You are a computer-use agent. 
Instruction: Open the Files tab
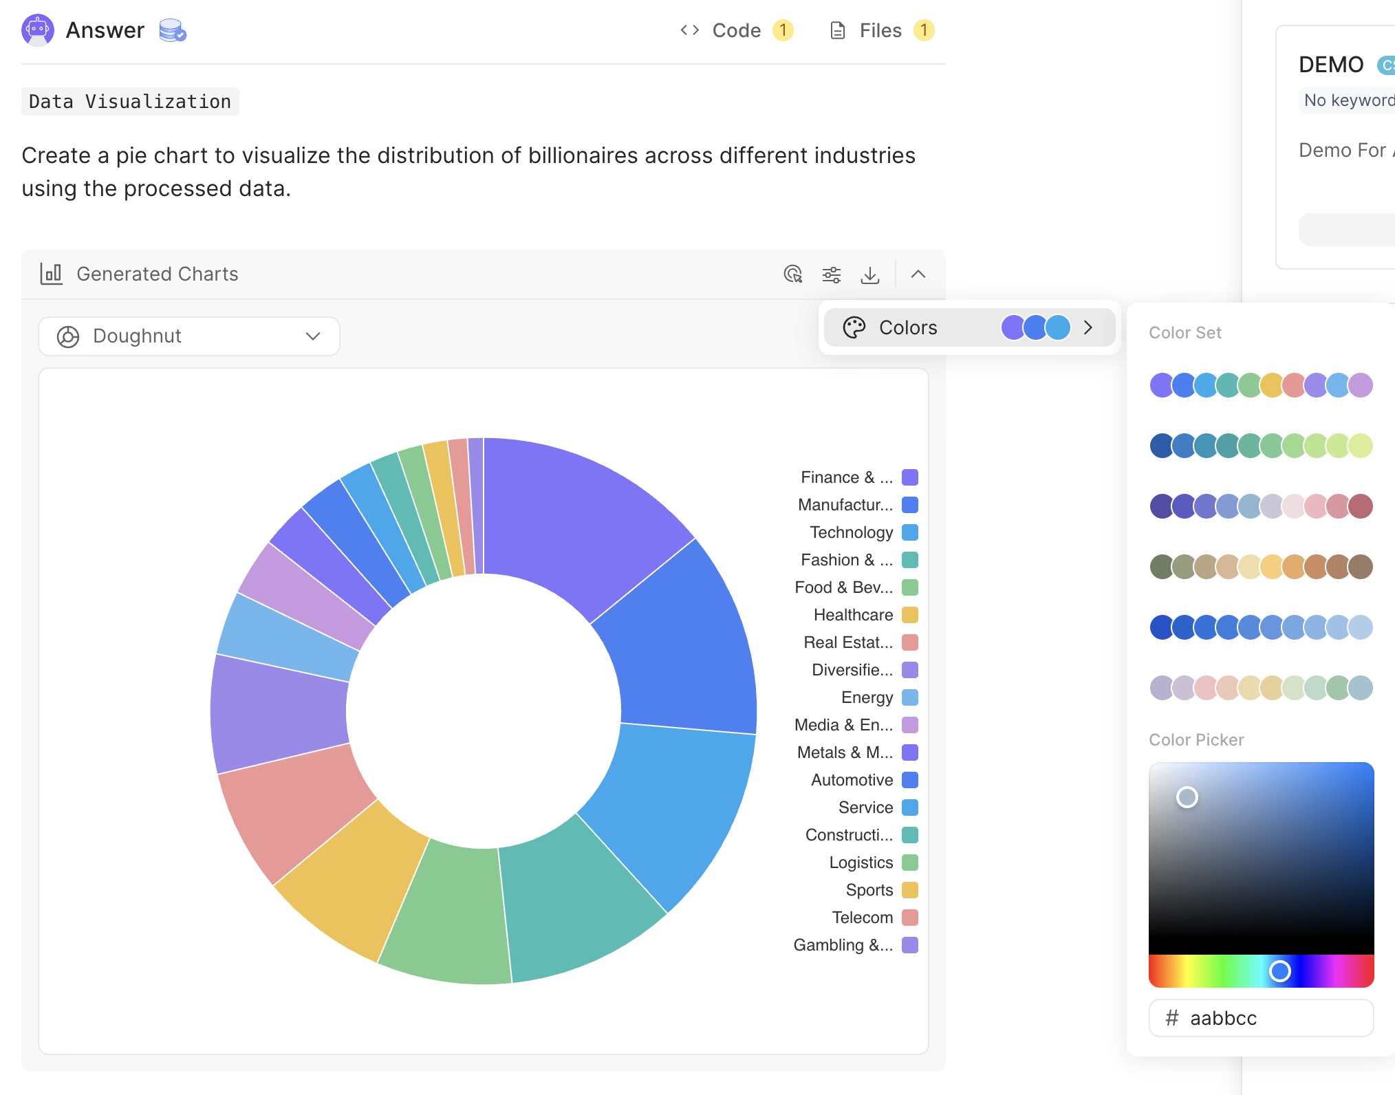click(881, 30)
